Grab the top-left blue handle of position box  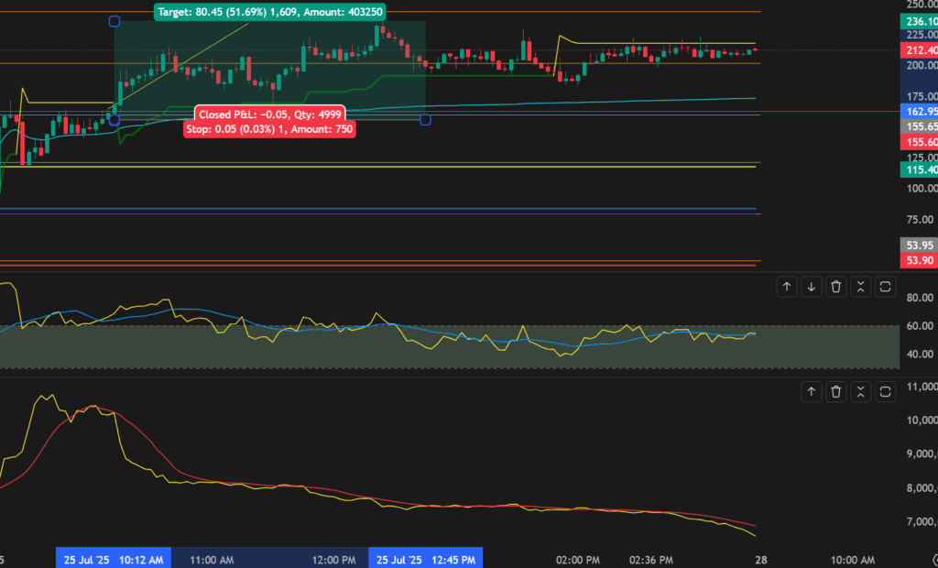click(x=115, y=20)
